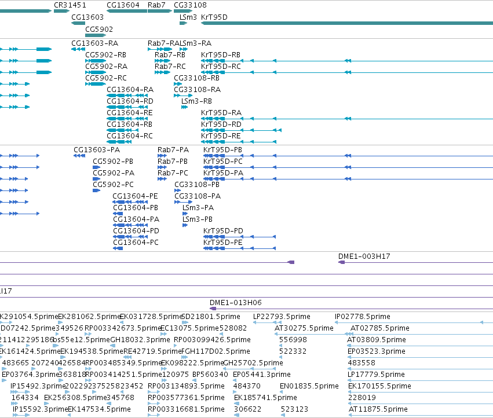Select the Rab7-RC transcript label
493x418 pixels.
click(170, 67)
